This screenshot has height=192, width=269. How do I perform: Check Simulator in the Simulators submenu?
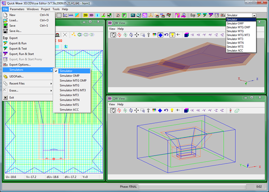[x=67, y=71]
